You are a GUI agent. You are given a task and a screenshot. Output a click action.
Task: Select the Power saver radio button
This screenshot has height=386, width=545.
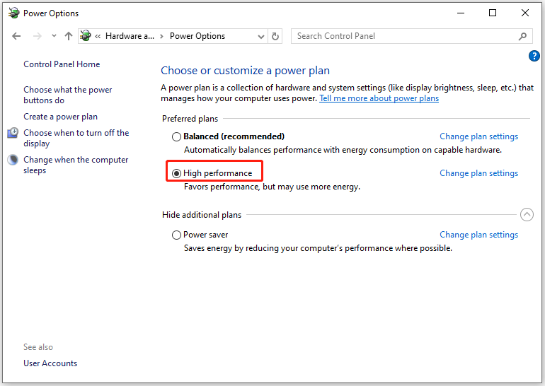(176, 235)
